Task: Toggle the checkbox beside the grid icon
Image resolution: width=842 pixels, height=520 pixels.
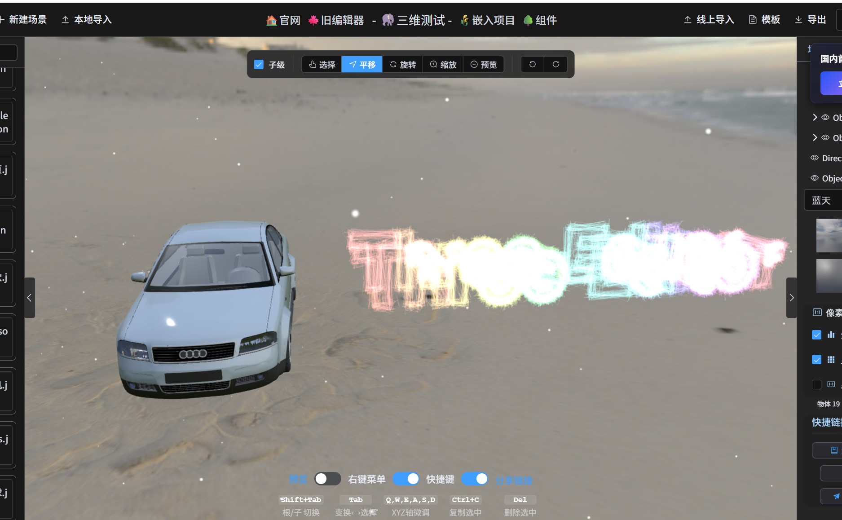Action: tap(817, 360)
